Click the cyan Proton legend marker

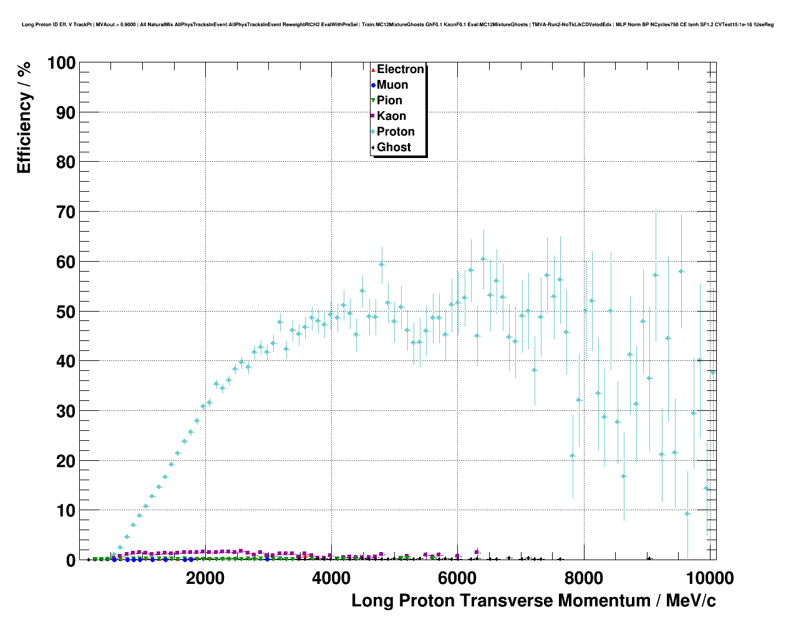[373, 132]
